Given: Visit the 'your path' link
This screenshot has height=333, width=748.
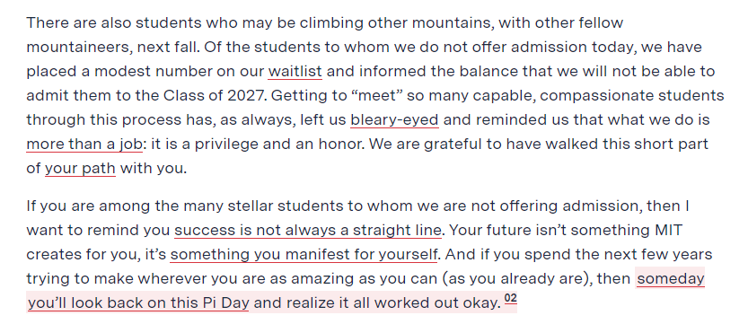Looking at the screenshot, I should (80, 169).
